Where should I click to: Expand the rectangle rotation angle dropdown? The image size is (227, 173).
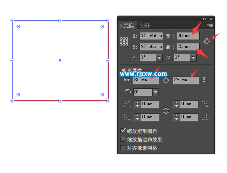click(x=156, y=92)
